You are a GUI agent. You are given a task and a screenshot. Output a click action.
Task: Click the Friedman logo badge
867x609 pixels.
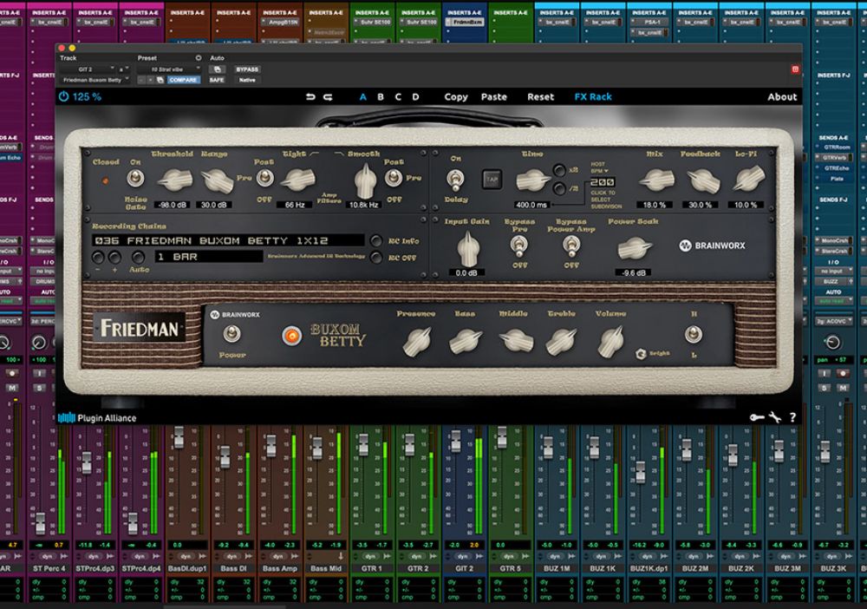140,329
